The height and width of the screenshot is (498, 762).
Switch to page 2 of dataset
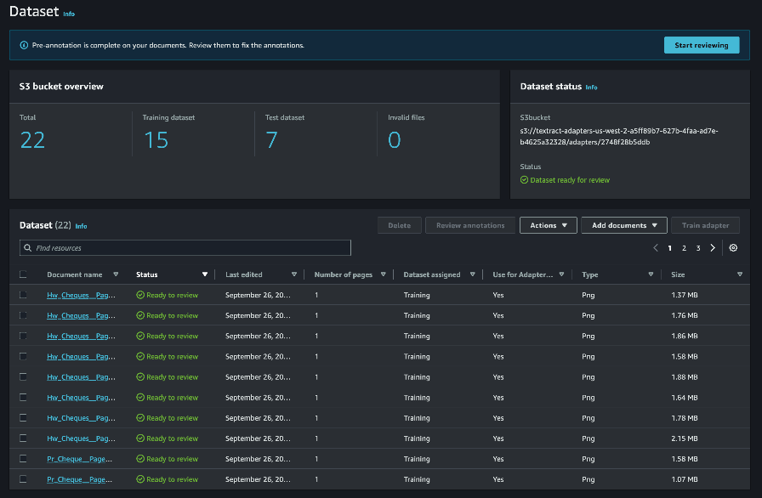[684, 248]
